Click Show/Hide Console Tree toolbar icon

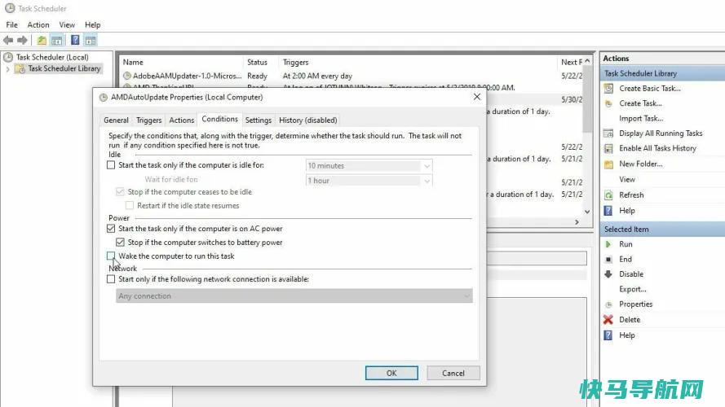click(57, 40)
